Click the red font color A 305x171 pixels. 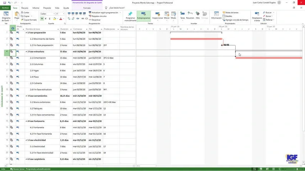(61, 19)
